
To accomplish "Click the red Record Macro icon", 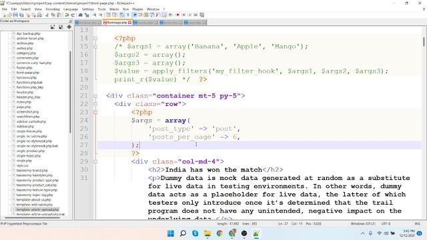I will (x=177, y=15).
